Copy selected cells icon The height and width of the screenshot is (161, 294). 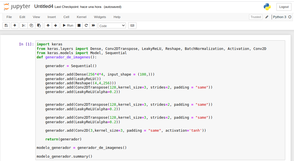pyautogui.click(x=31, y=25)
